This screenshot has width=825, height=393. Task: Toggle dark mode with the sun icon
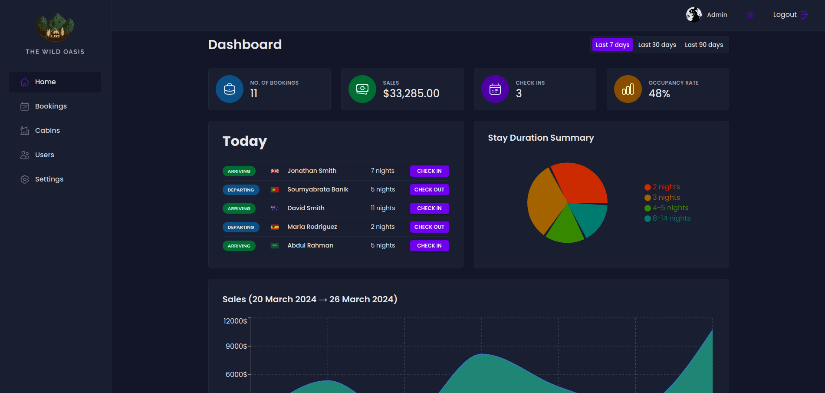click(x=750, y=15)
